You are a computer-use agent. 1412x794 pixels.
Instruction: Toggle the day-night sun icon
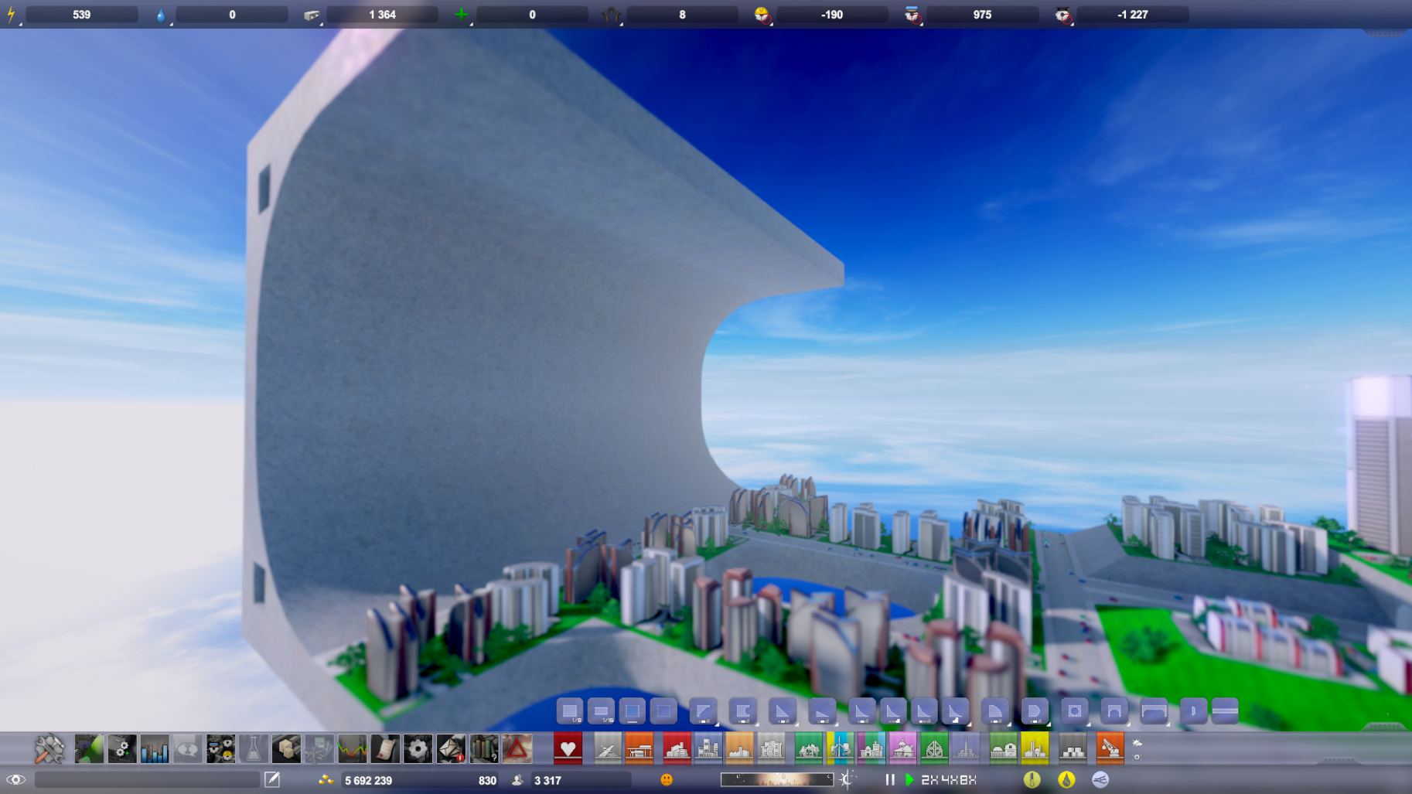[848, 779]
